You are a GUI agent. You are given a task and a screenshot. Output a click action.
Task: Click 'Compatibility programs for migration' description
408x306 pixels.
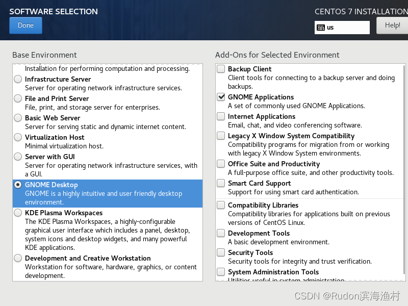(x=309, y=149)
